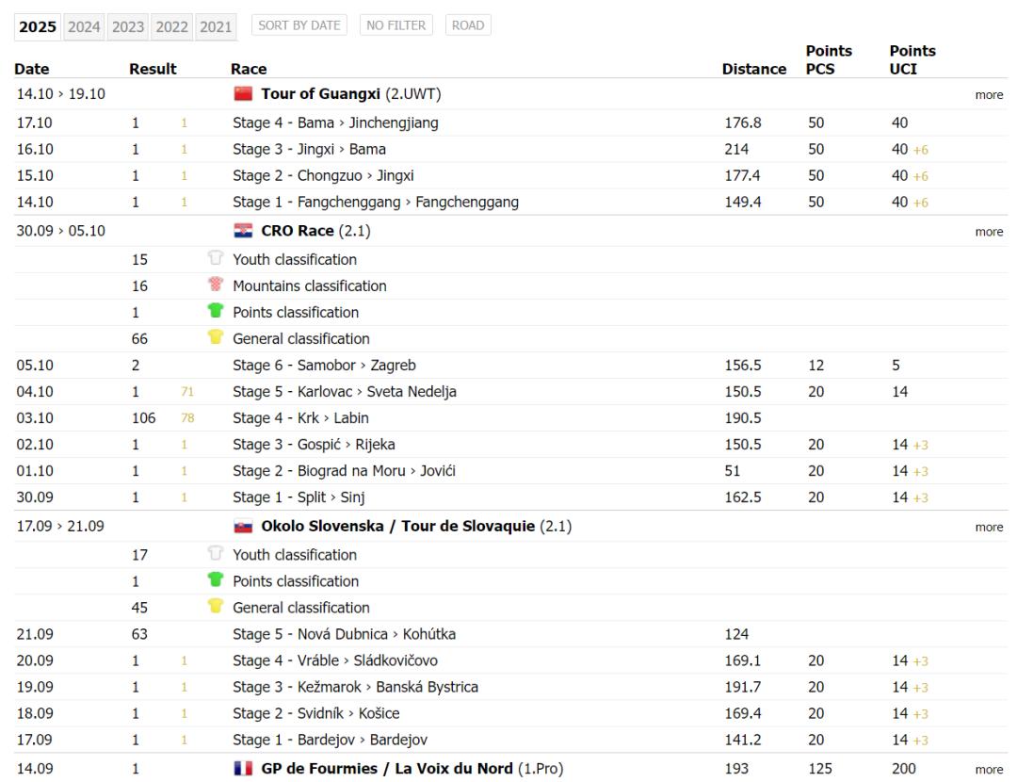Image resolution: width=1017 pixels, height=782 pixels.
Task: Open the ROAD discipline selector
Action: (468, 25)
